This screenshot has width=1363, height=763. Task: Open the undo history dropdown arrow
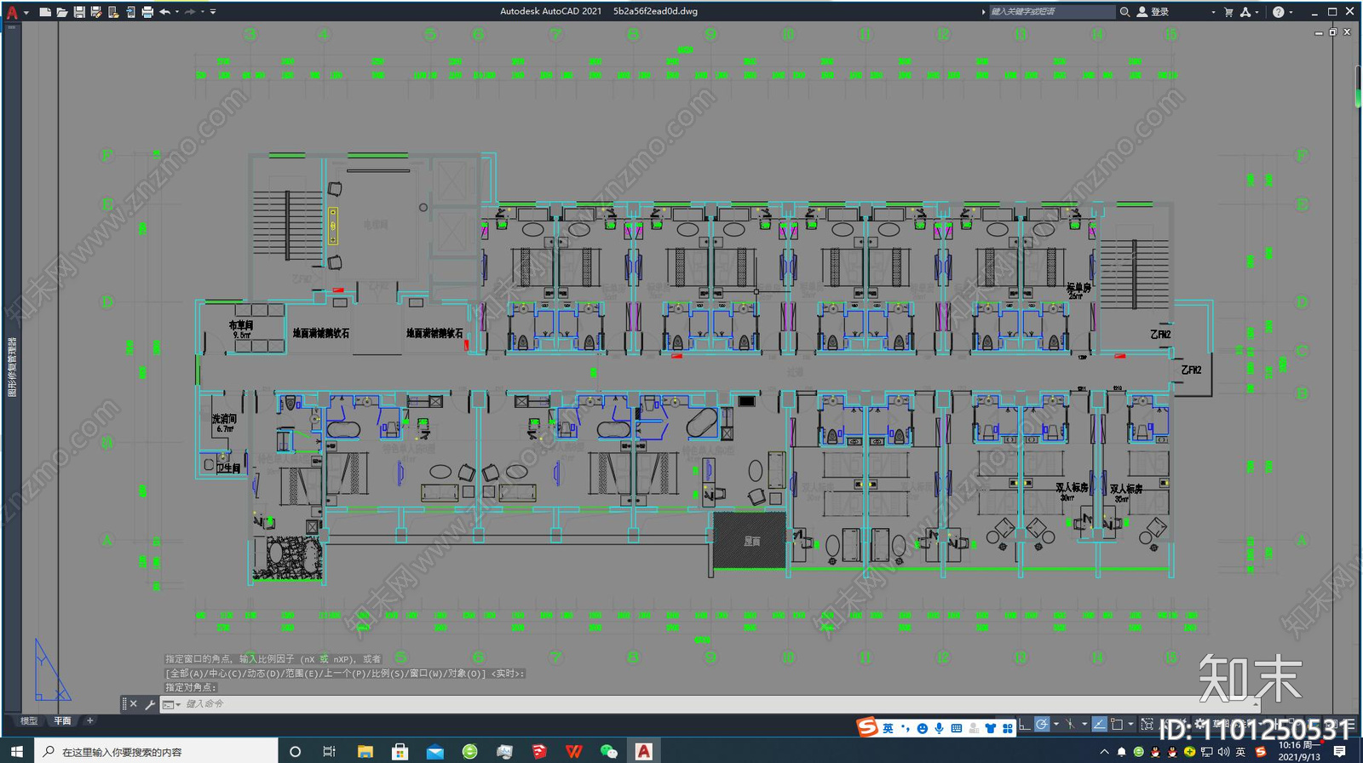click(177, 12)
